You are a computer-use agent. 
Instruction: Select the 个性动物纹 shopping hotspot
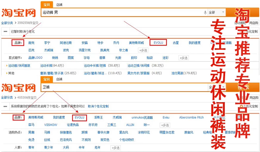126,140
